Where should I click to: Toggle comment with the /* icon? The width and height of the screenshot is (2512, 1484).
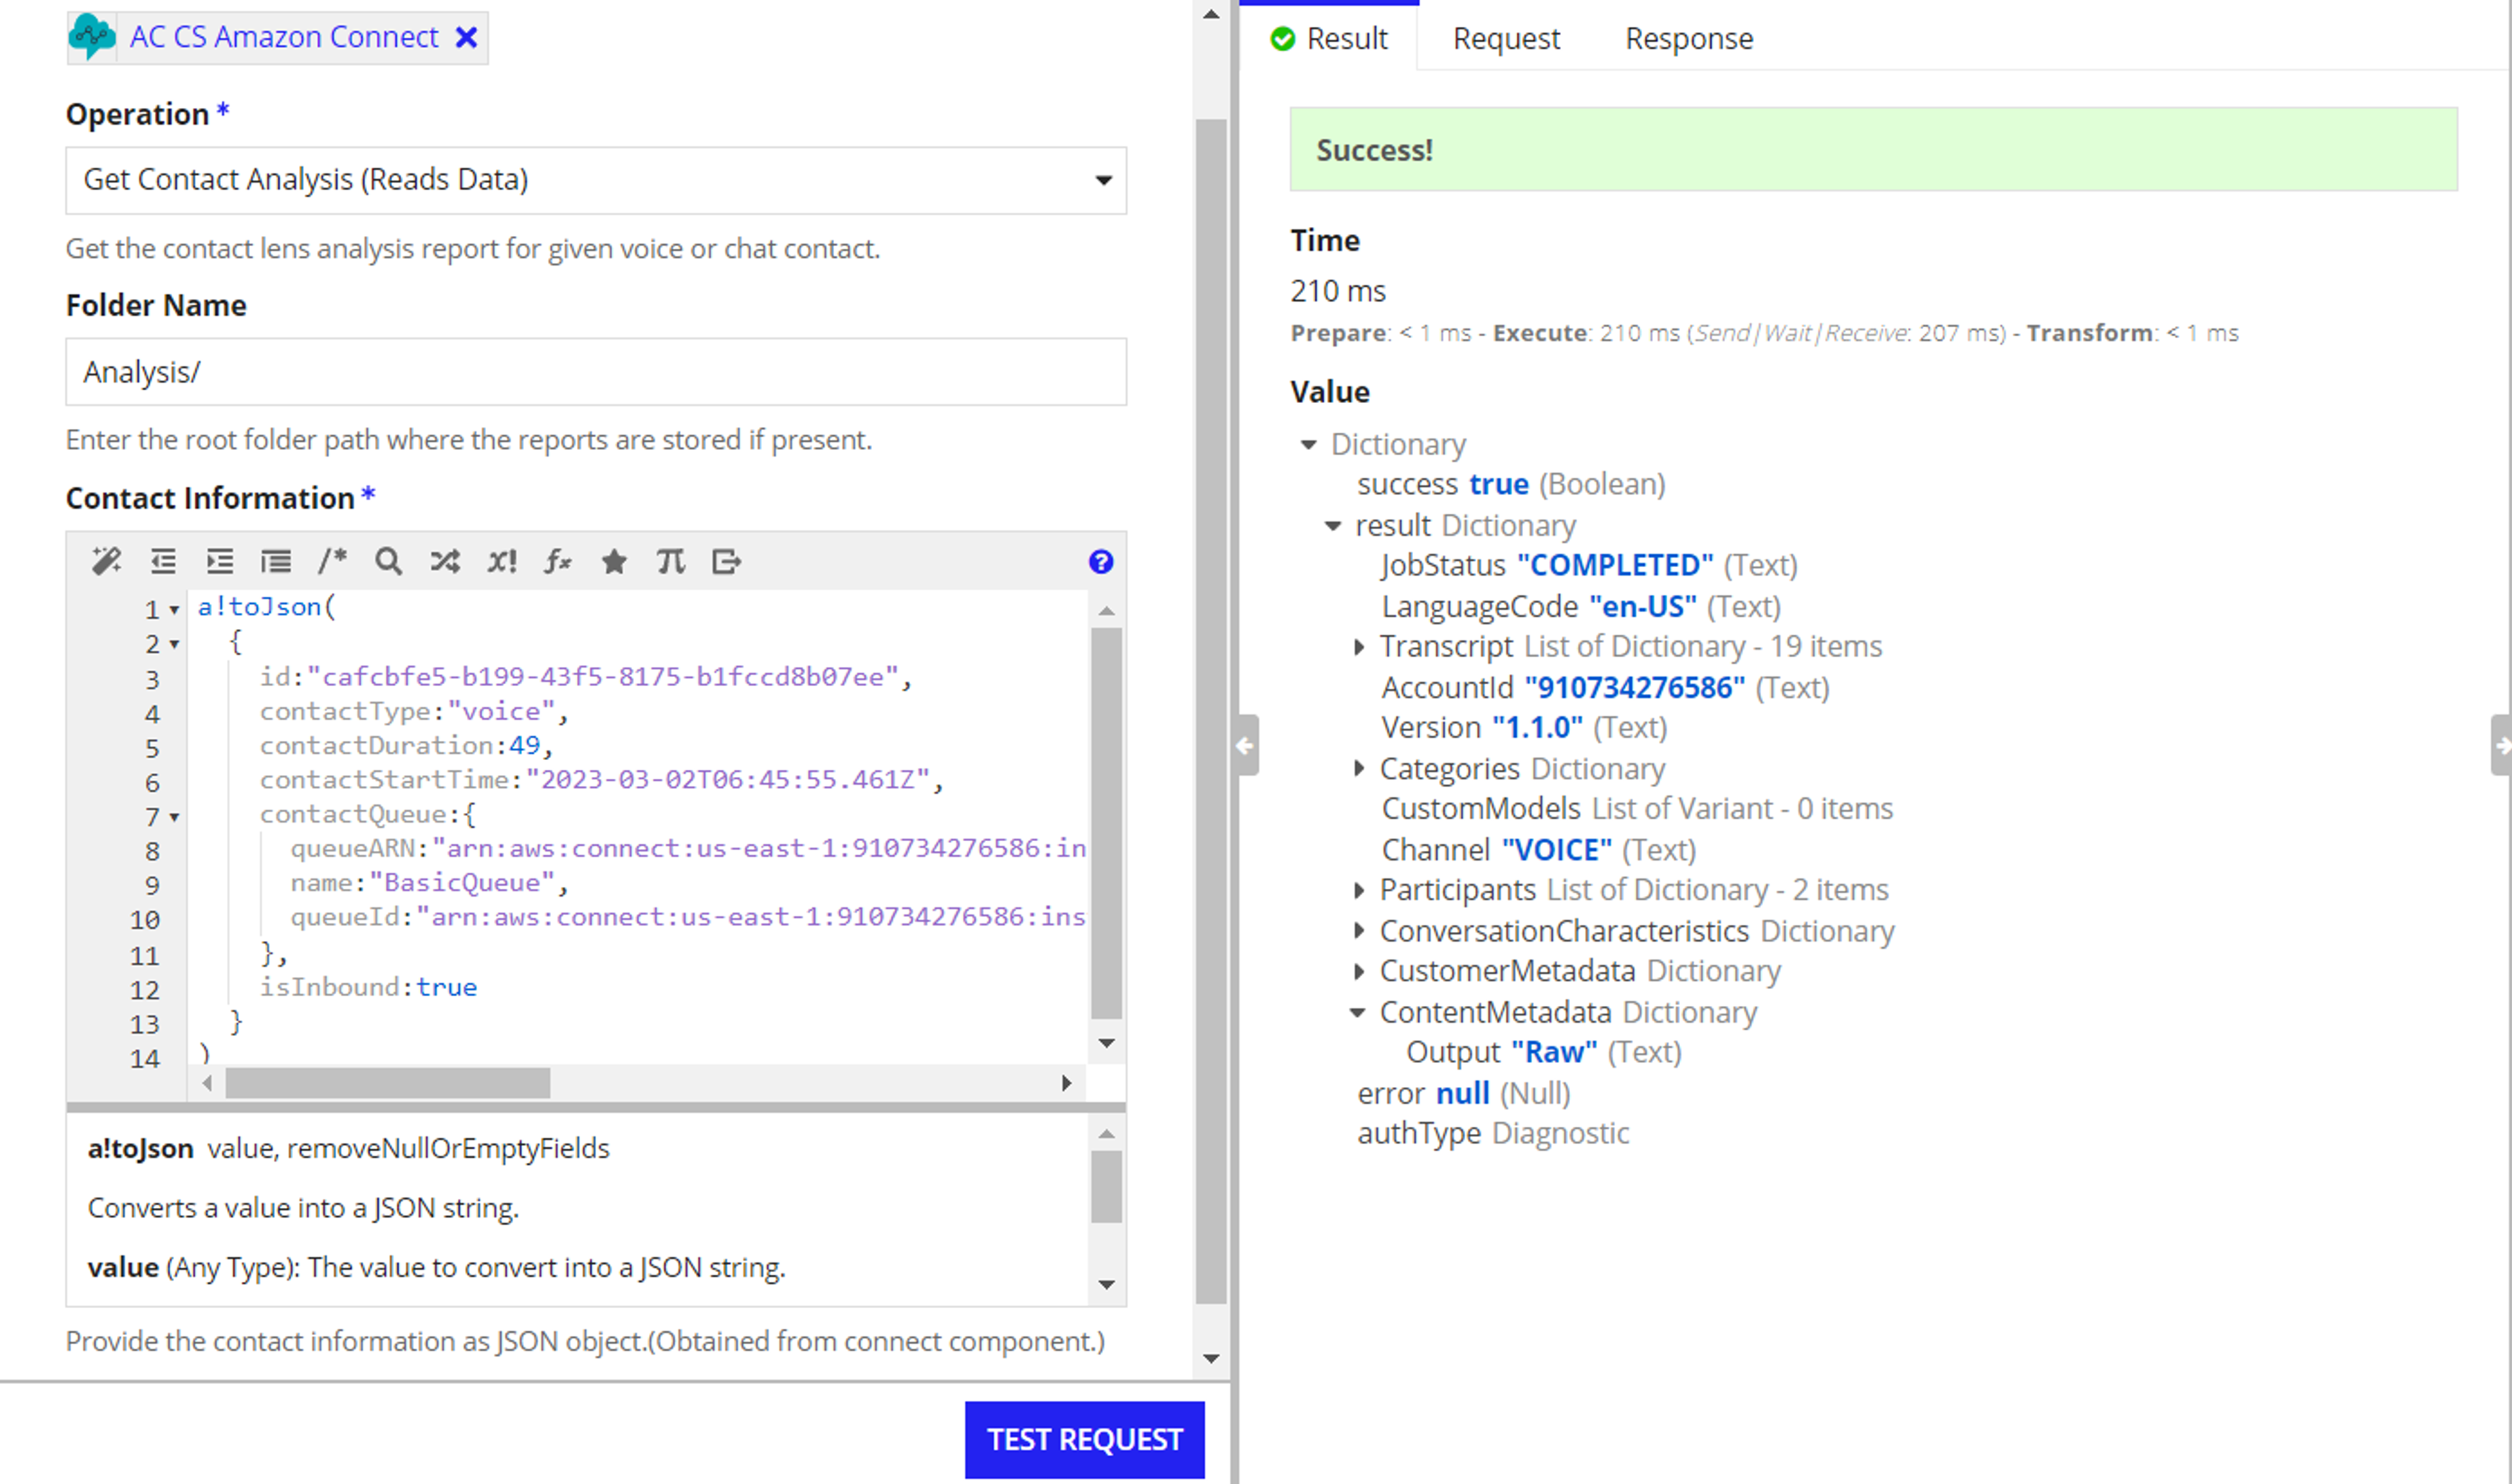(332, 562)
